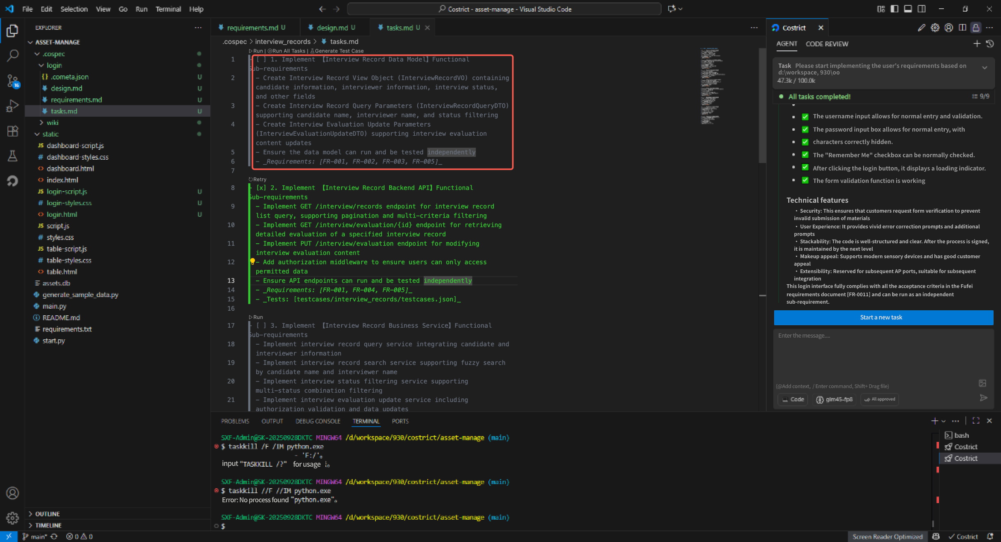The width and height of the screenshot is (1001, 542).
Task: Switch to the CODE REVIEW tab
Action: (x=827, y=44)
